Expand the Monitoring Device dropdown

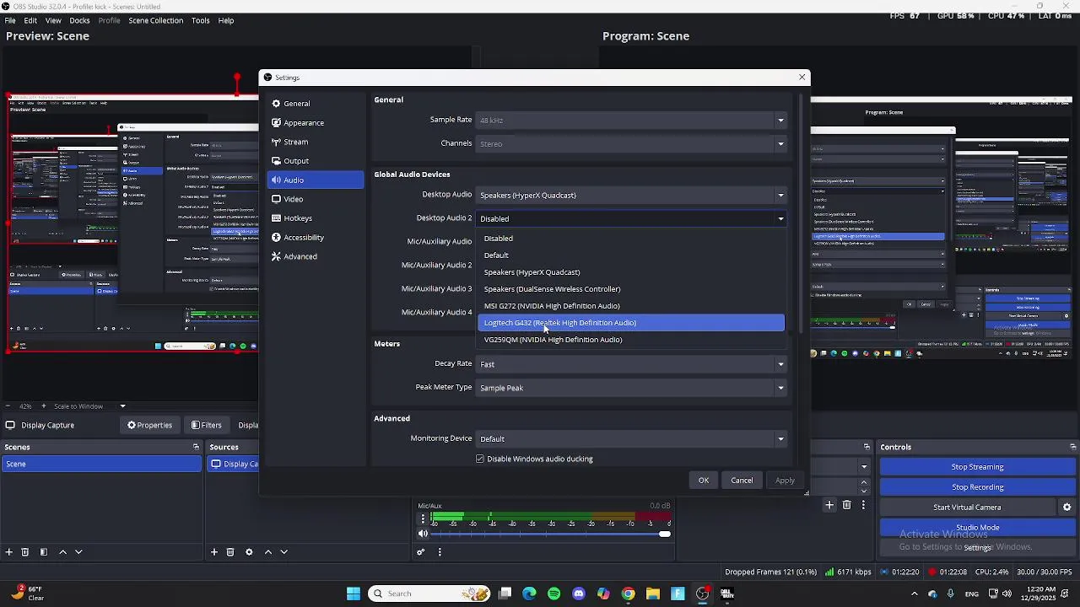point(631,439)
